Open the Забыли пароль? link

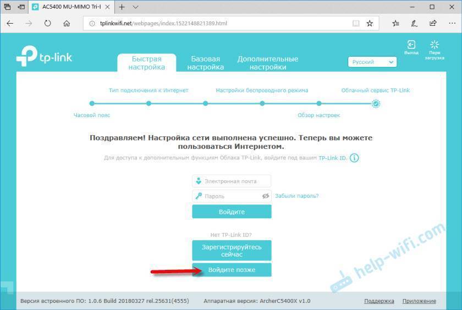click(x=296, y=196)
